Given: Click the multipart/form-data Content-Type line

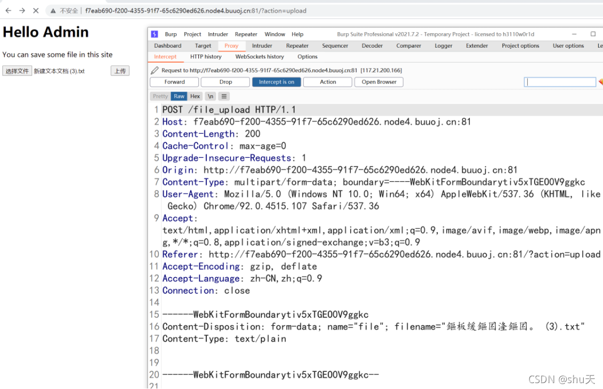Looking at the screenshot, I should coord(374,182).
